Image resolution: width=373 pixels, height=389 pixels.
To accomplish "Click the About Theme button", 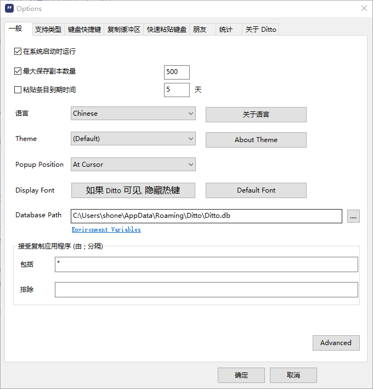I will click(x=256, y=140).
